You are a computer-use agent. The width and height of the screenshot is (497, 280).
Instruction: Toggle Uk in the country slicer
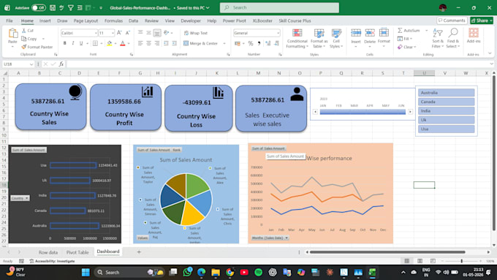(447, 120)
